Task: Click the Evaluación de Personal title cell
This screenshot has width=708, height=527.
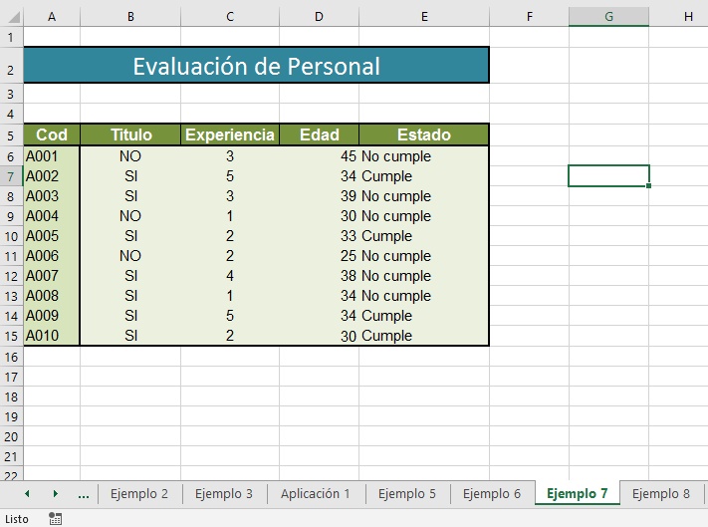Action: click(256, 65)
